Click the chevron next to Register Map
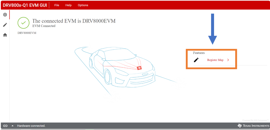The width and height of the screenshot is (270, 130). pos(228,60)
